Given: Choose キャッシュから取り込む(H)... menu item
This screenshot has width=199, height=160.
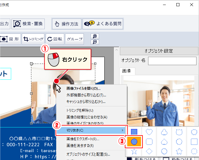Looking at the screenshot, I should pyautogui.click(x=86, y=102).
